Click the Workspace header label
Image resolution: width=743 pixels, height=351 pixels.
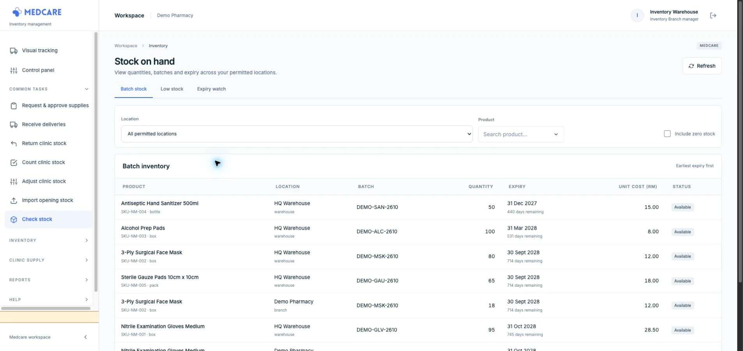coord(129,16)
